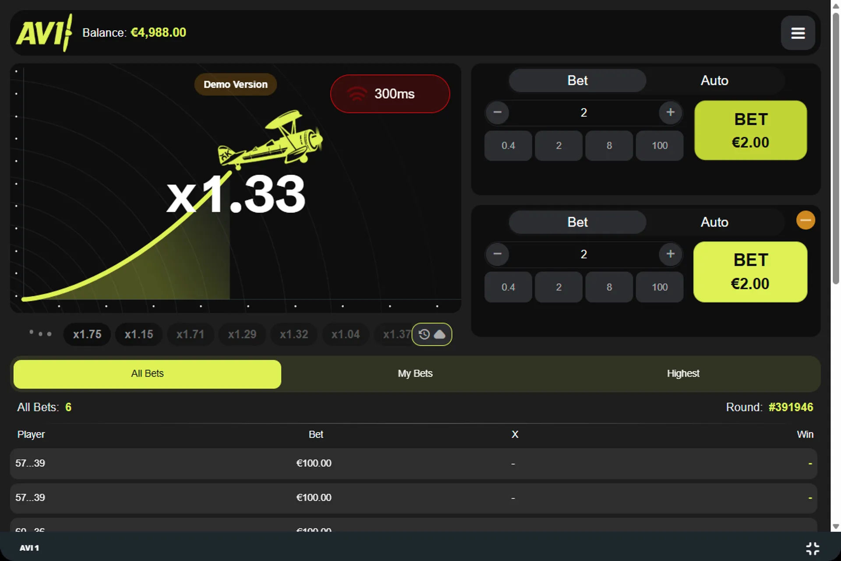Click the scrollbar down arrow
Viewport: 841px width, 561px height.
point(836,526)
